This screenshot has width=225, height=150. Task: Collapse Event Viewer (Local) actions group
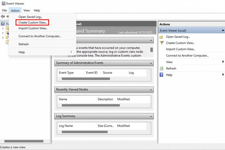tap(223, 30)
